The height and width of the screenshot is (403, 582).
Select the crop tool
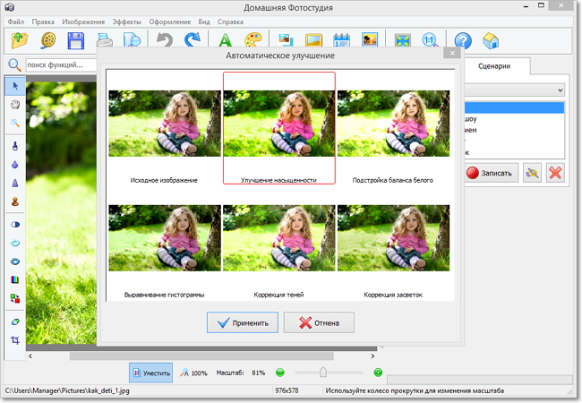(x=15, y=340)
